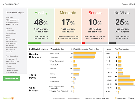Click the Dental Action Report sidebar title
138x106 pixels.
pyautogui.click(x=15, y=12)
